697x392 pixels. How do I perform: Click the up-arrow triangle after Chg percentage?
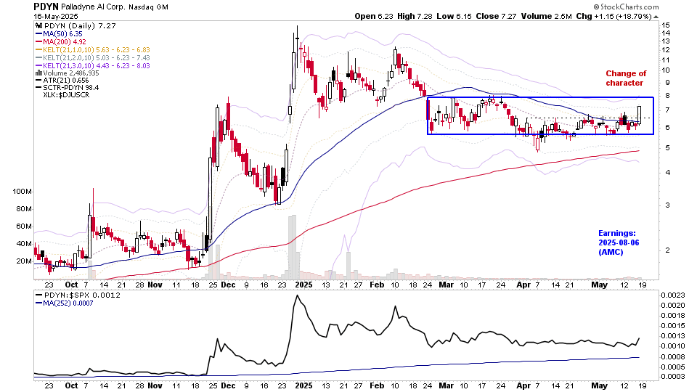point(655,17)
